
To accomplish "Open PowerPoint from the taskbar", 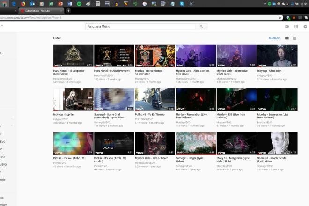I will click(x=60, y=4).
